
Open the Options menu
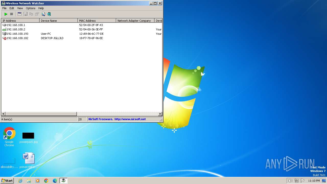coord(31,8)
